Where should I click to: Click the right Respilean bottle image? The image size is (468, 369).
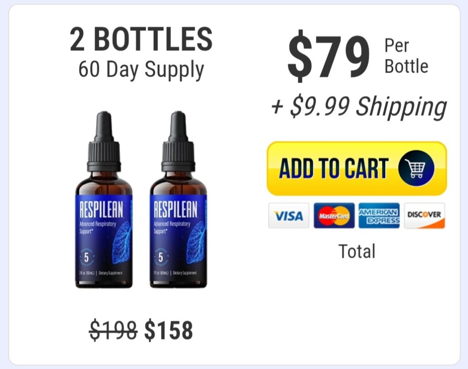[178, 200]
